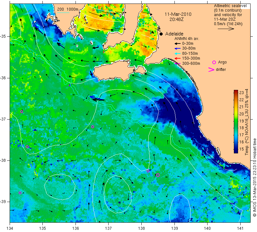
Task: Click the green 19°C band of the colorbar
Action: [x=236, y=121]
